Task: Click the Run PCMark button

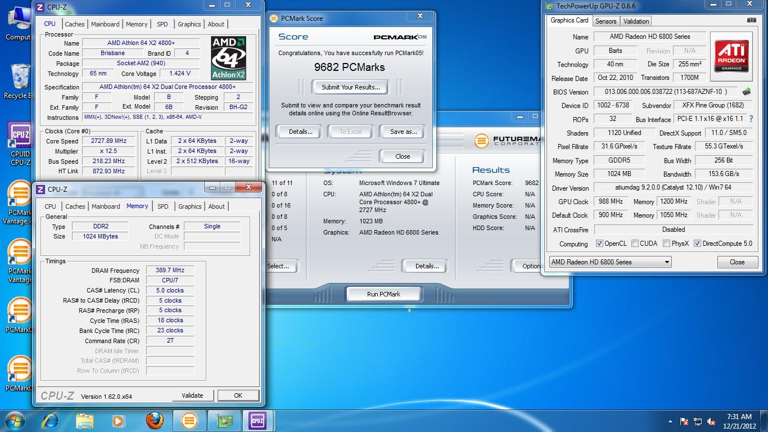Action: (383, 294)
